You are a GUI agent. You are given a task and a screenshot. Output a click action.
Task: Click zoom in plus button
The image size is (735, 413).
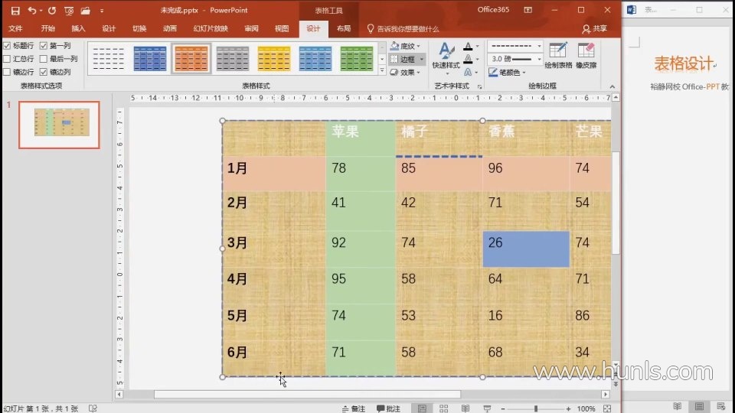point(568,408)
